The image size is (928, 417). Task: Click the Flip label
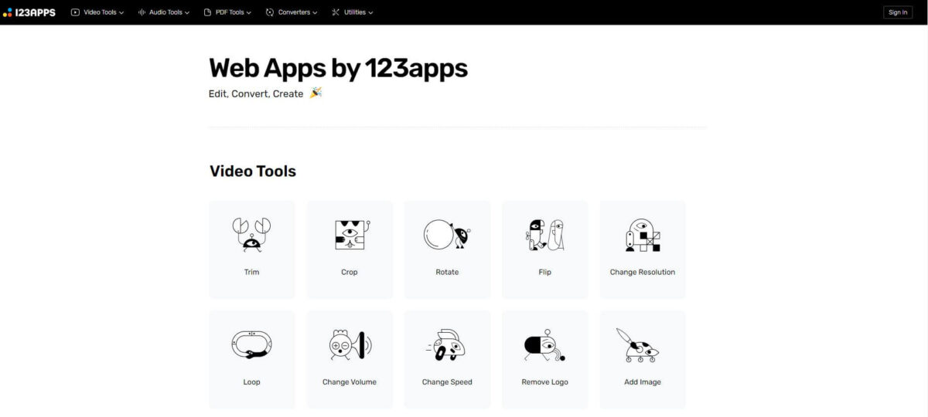click(545, 272)
